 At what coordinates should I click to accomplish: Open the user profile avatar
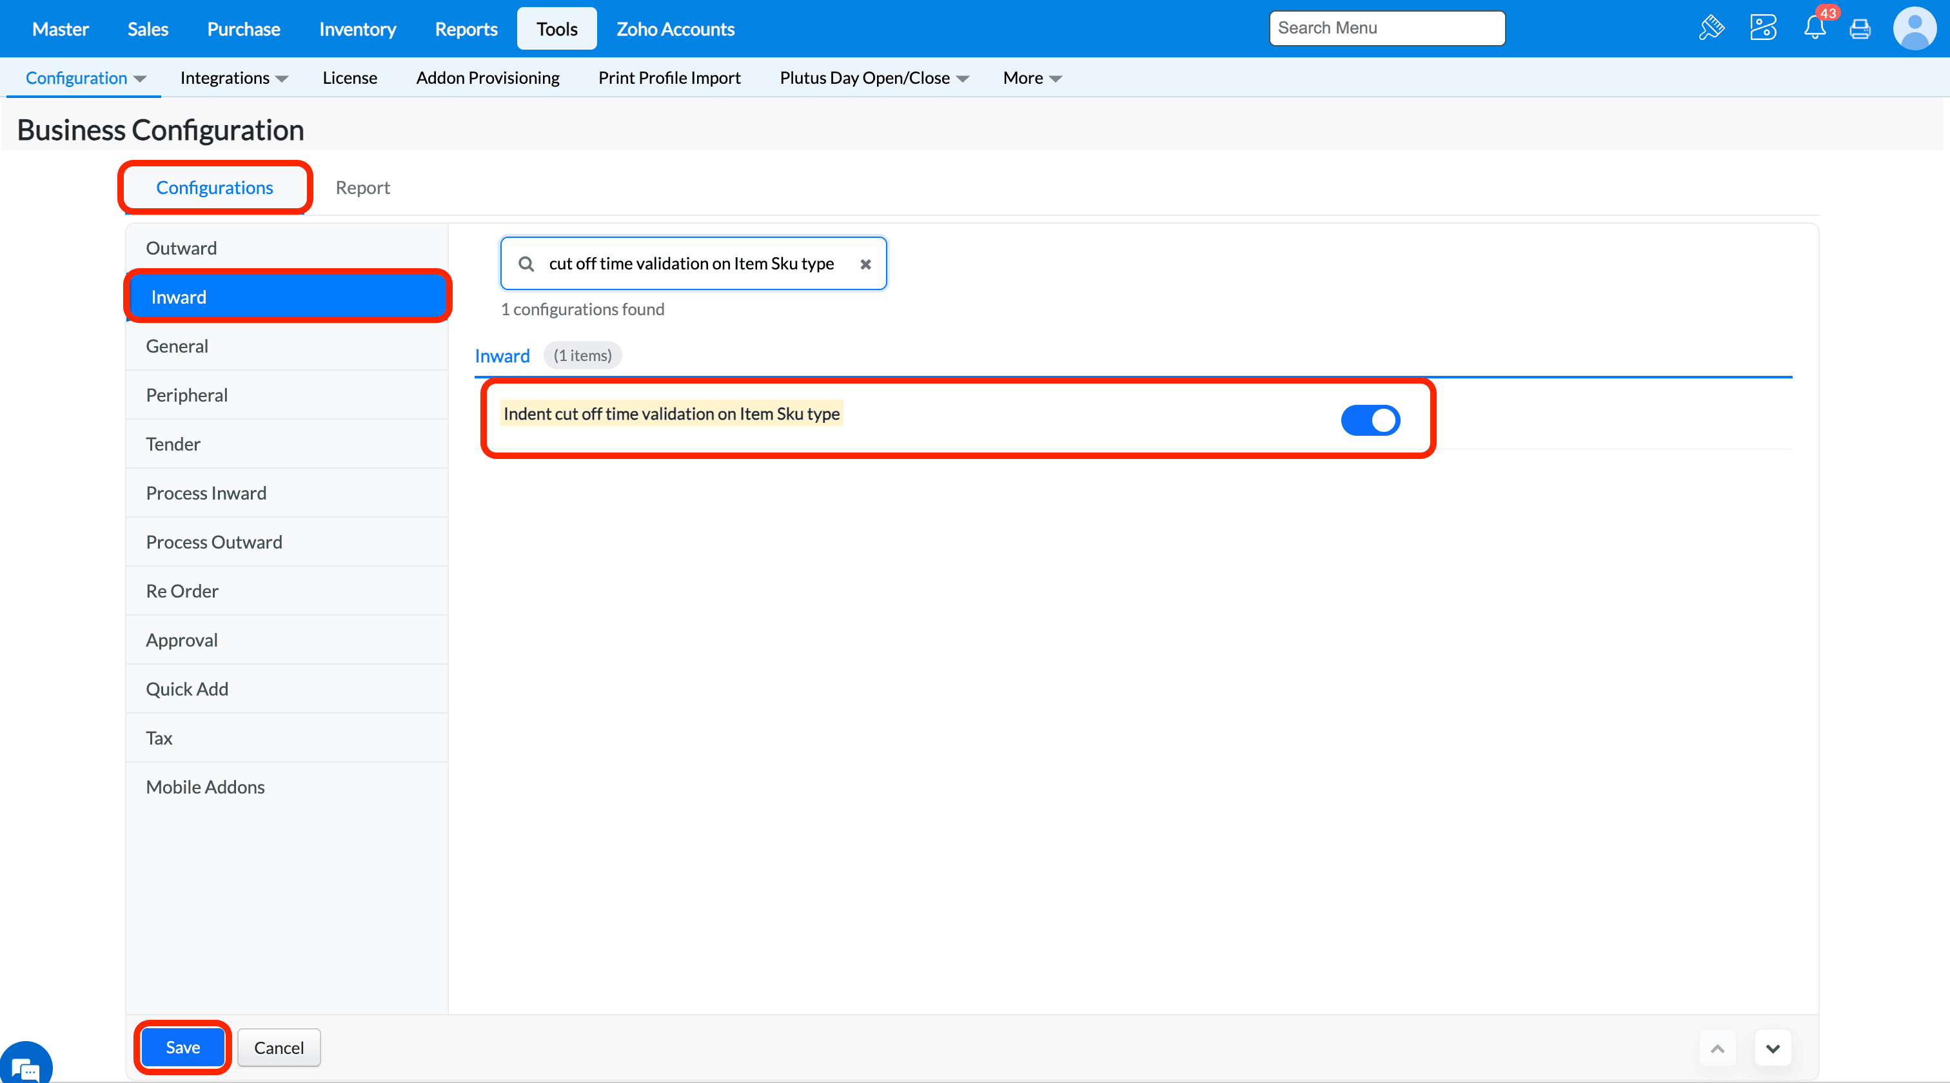(1915, 28)
